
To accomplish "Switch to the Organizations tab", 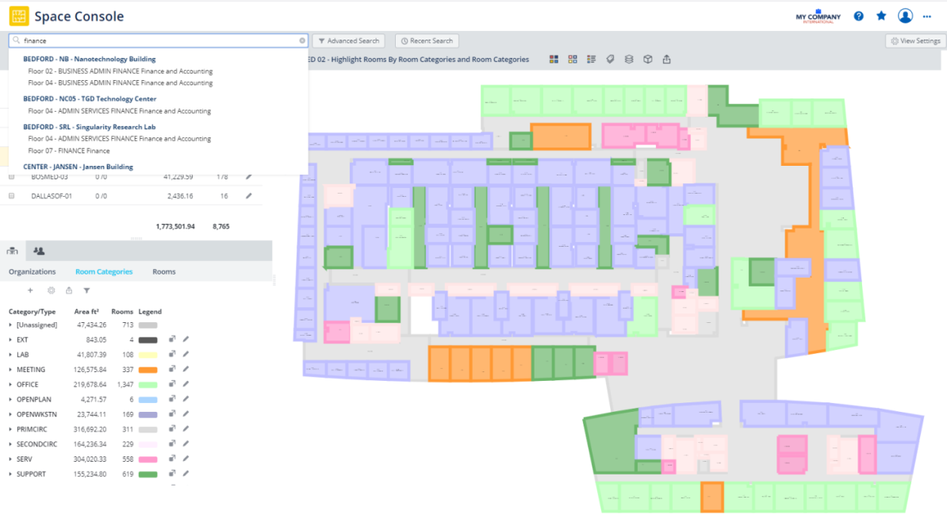I will [x=32, y=271].
